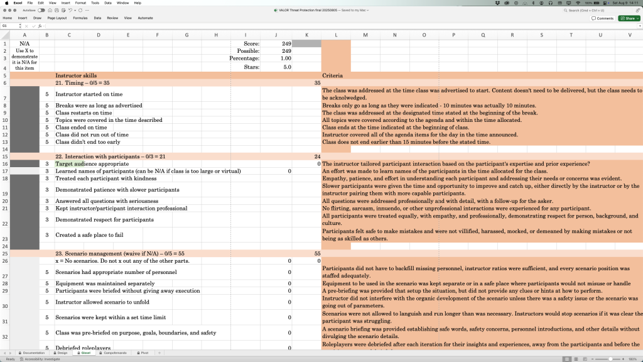Open the Documentation sheet tab
This screenshot has width=643, height=362.
click(x=31, y=353)
